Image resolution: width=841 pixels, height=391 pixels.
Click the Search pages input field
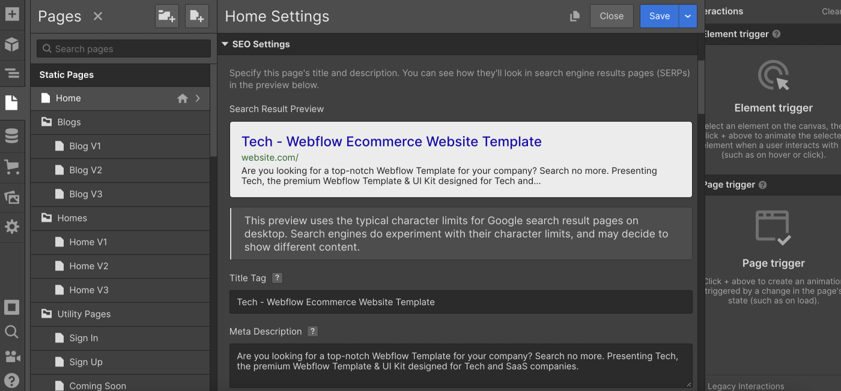pos(123,49)
